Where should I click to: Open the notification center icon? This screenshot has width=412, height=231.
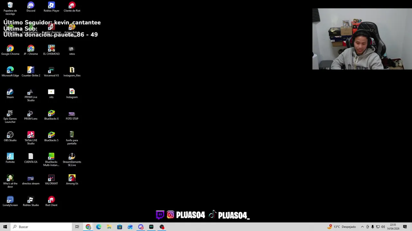(405, 227)
